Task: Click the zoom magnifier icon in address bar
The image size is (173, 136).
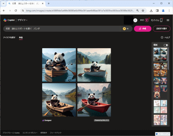Action: 137,11
